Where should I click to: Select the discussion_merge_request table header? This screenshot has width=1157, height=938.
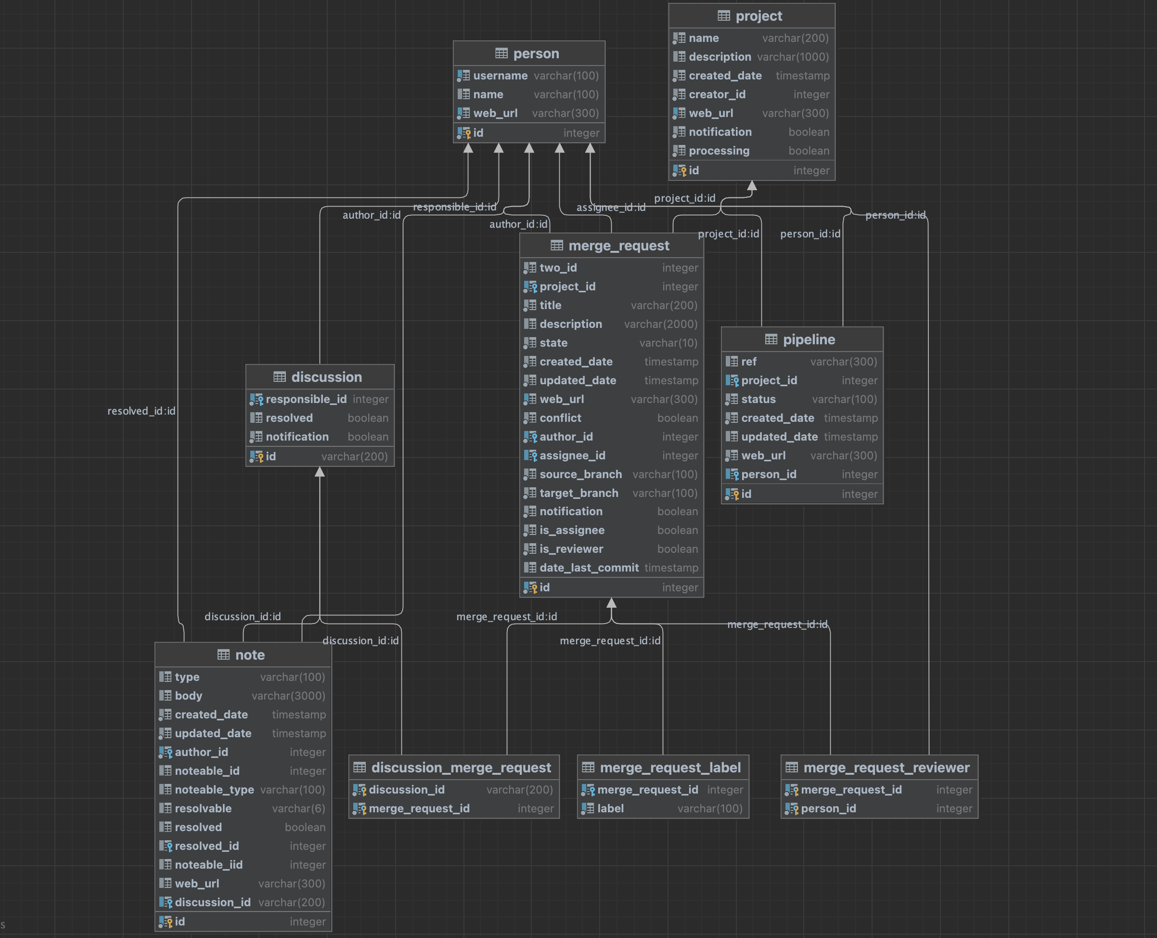pos(454,767)
